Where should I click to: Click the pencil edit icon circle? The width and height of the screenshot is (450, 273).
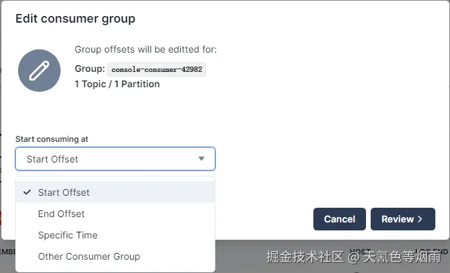(39, 71)
